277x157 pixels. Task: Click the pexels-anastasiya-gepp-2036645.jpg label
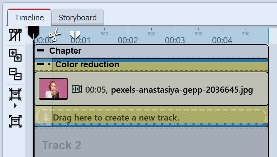[182, 90]
